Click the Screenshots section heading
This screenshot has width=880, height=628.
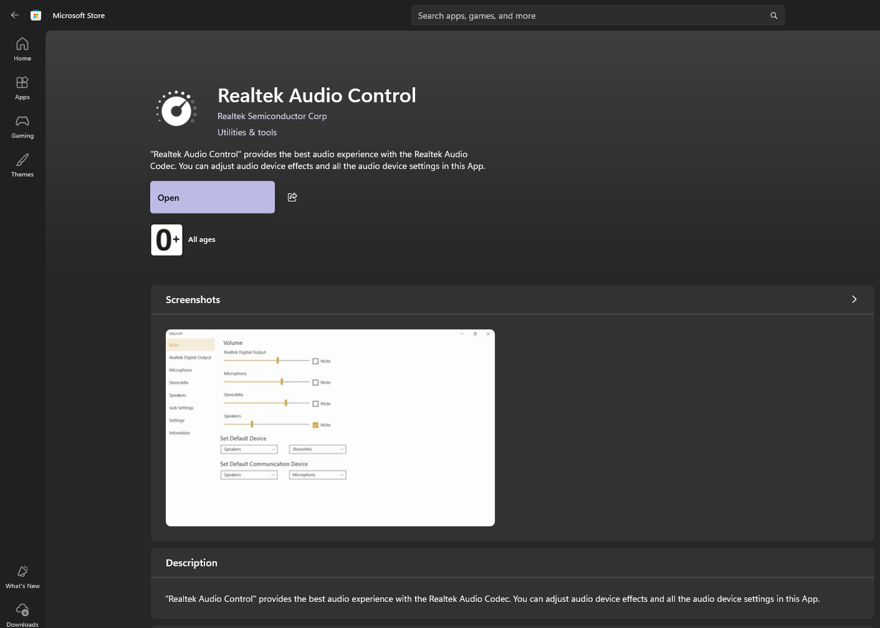point(193,300)
